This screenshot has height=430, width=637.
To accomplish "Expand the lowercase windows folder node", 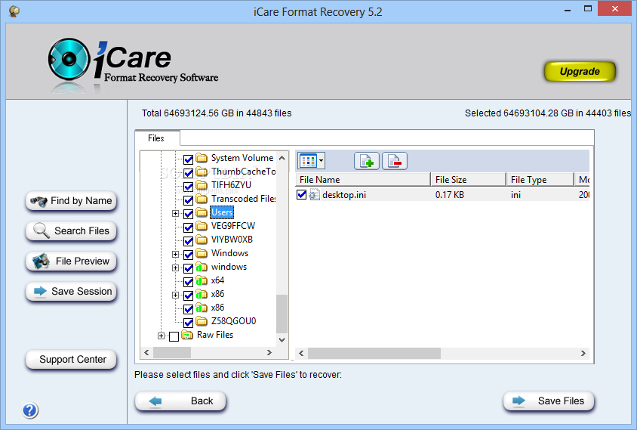I will [x=175, y=268].
